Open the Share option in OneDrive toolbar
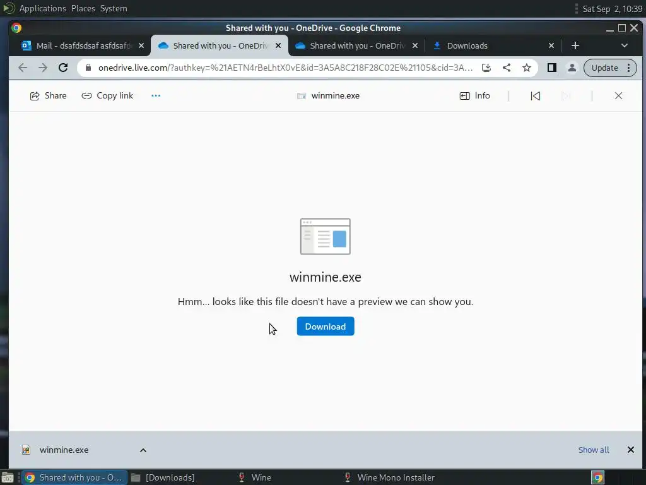Viewport: 646px width, 485px height. pyautogui.click(x=48, y=96)
